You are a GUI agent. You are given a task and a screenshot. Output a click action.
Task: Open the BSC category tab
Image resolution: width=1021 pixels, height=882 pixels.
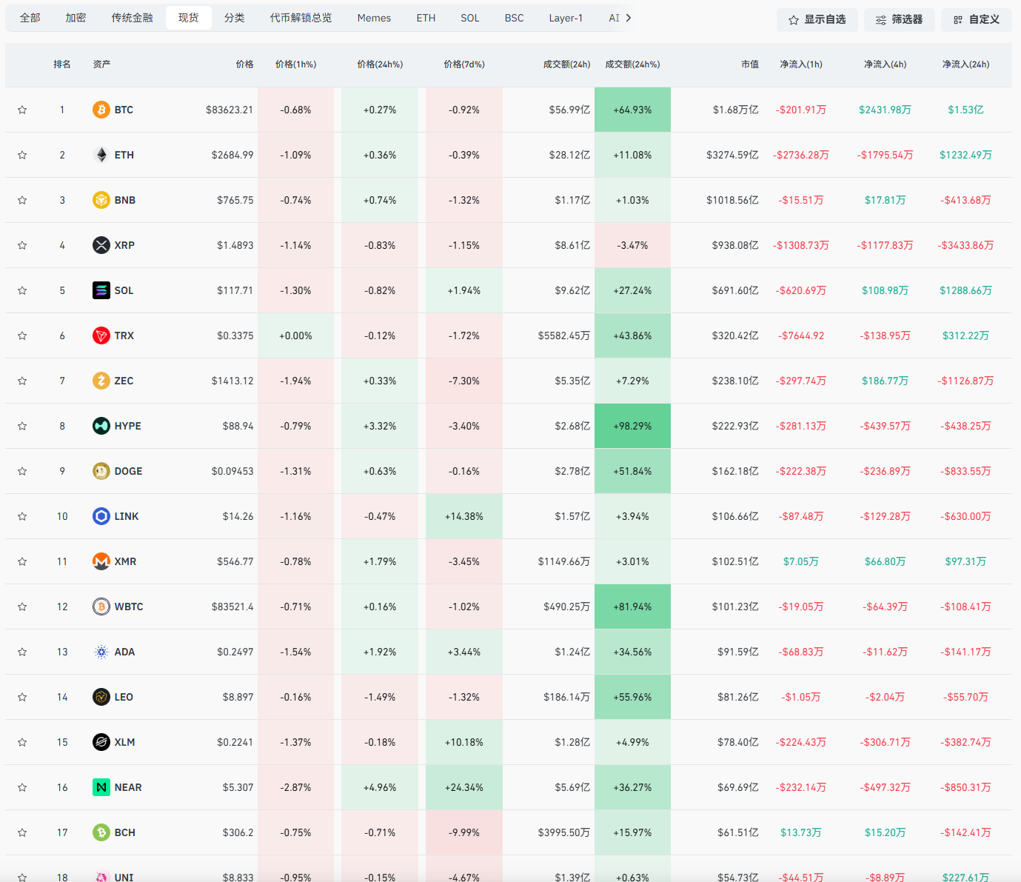click(514, 18)
